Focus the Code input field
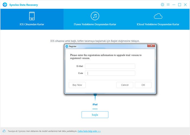Screen dimensions: 190x135 point(110,73)
